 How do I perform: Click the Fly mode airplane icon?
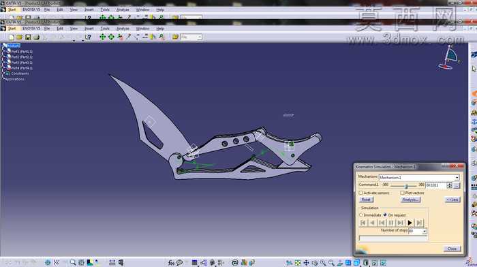pyautogui.click(x=289, y=263)
